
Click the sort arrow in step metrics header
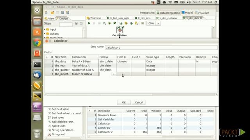click(x=89, y=111)
